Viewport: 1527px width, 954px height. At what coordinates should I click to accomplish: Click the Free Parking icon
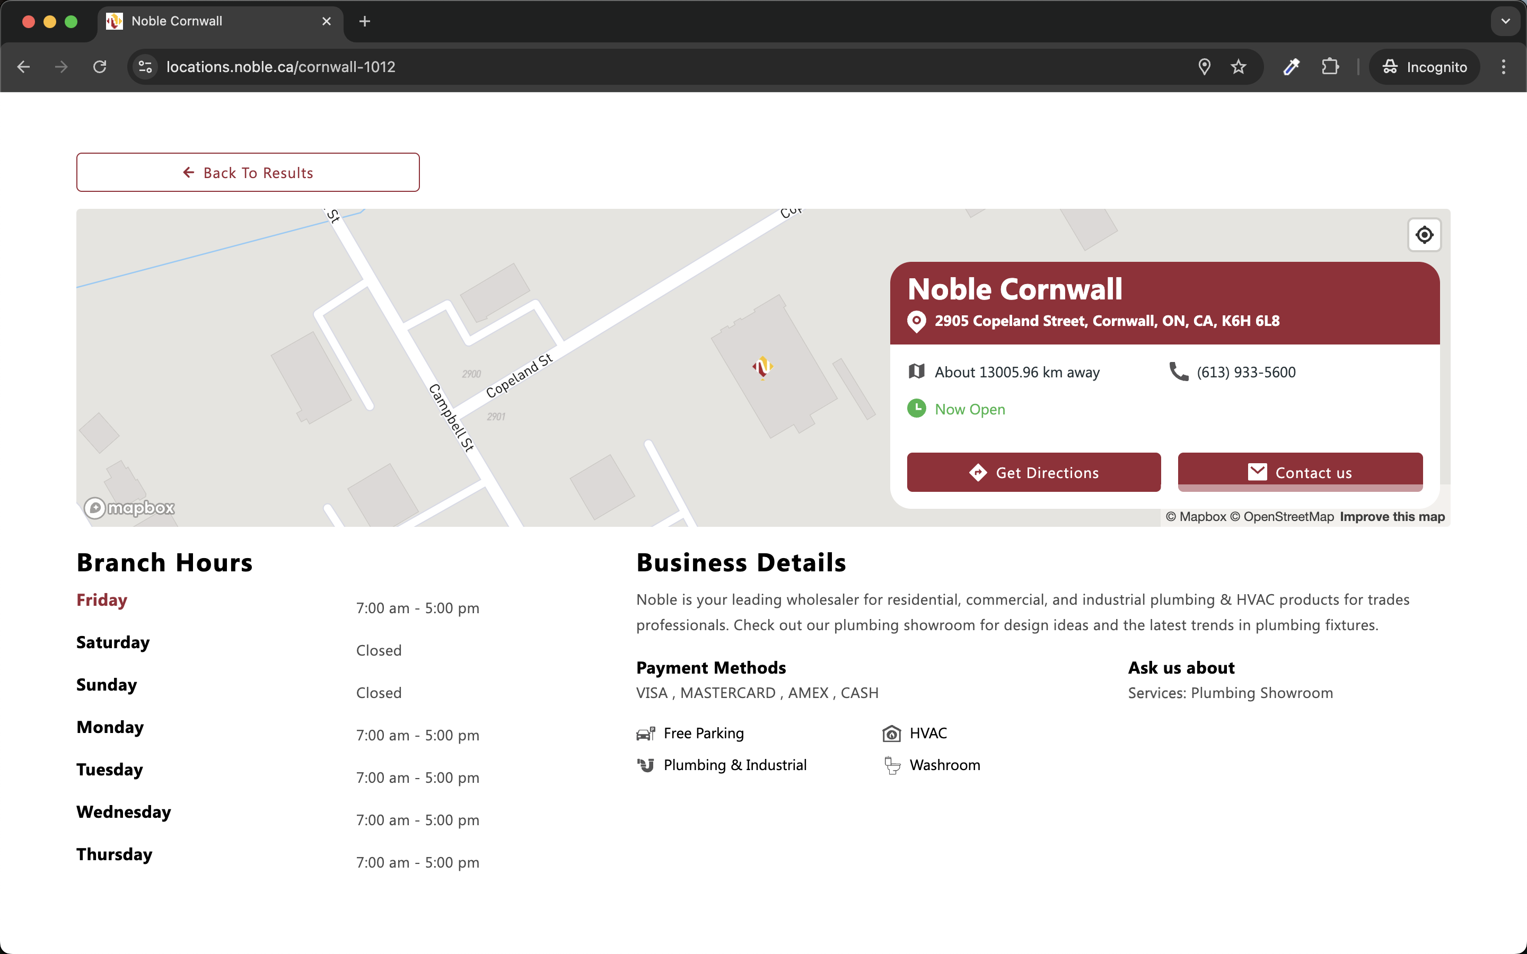coord(645,733)
